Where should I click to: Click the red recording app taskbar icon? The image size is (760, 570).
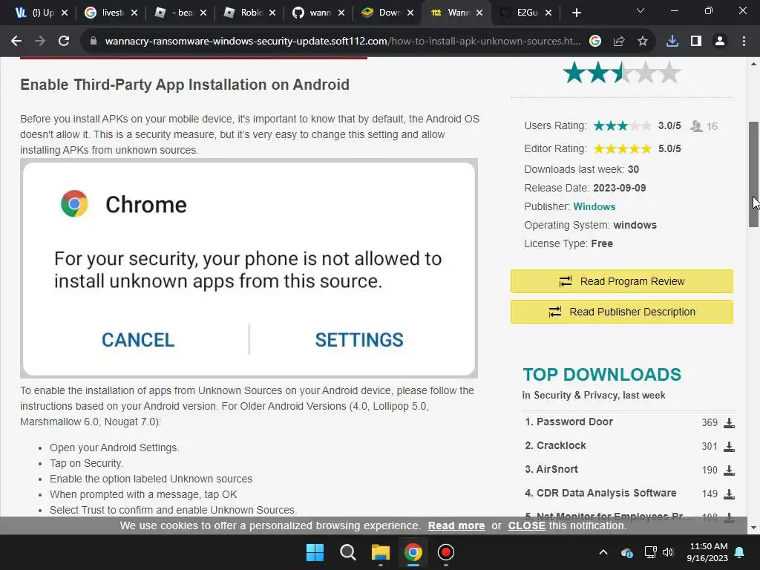(446, 552)
